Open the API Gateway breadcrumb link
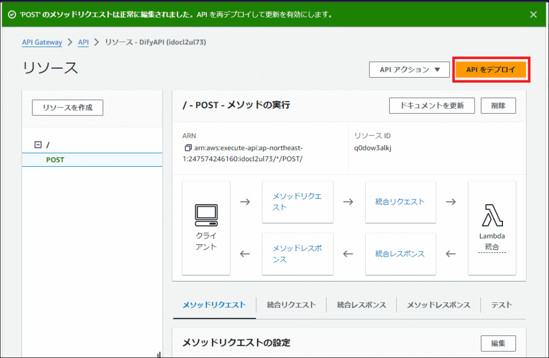 (42, 42)
